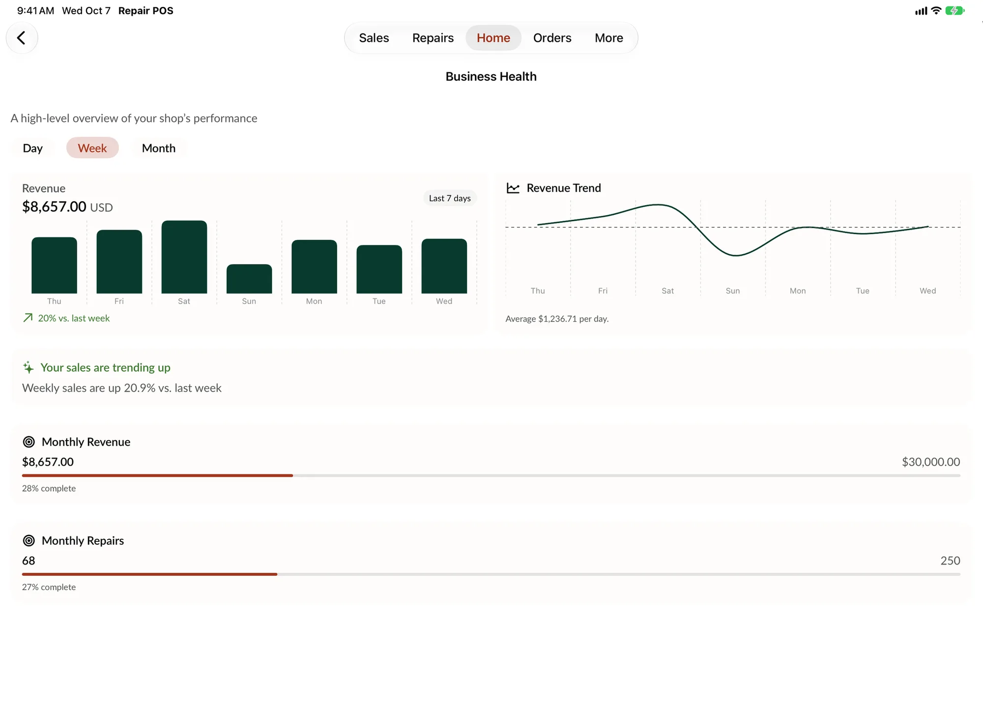Image resolution: width=983 pixels, height=710 pixels.
Task: Switch to the Repairs tab
Action: point(433,38)
